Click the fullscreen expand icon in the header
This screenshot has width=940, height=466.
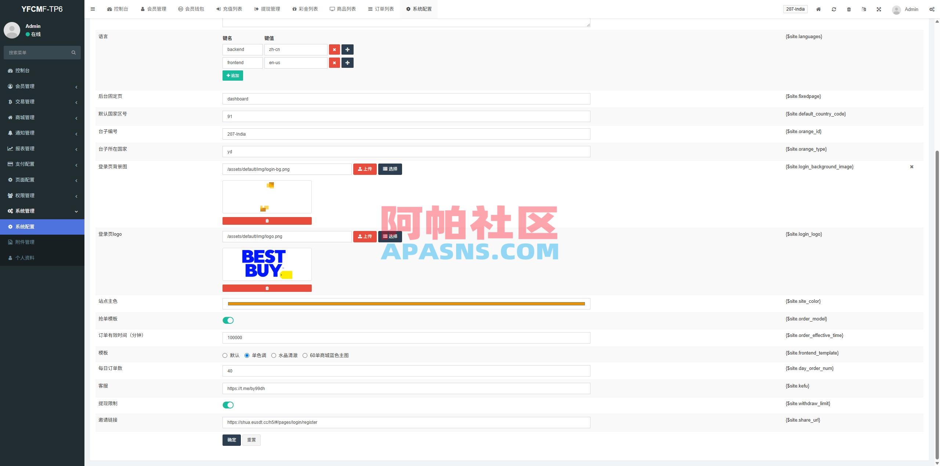point(878,9)
